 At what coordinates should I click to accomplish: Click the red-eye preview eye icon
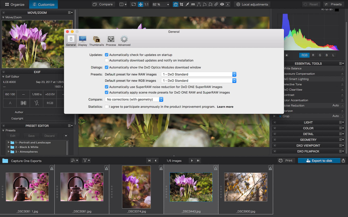pos(222,4)
